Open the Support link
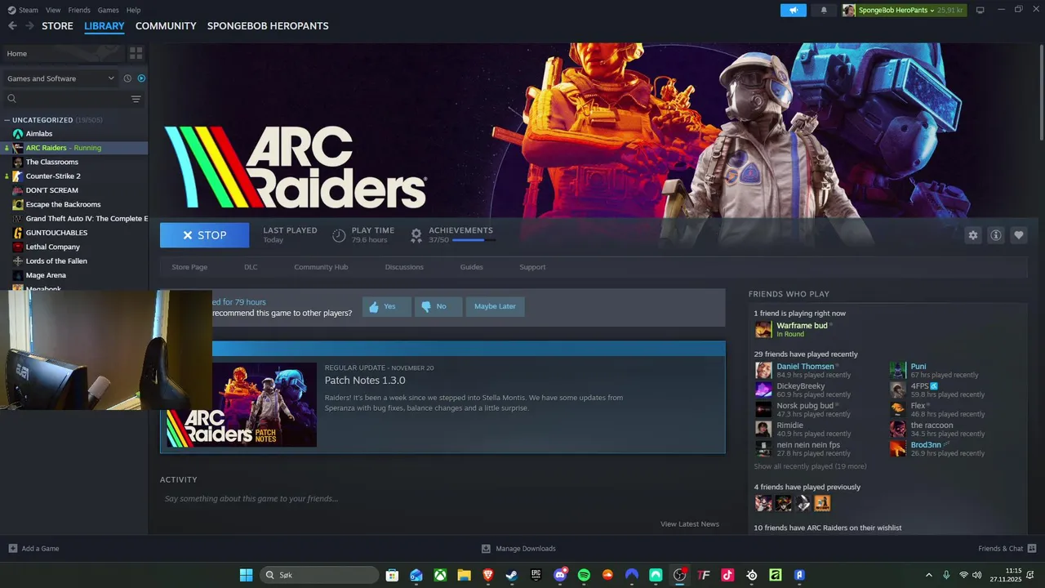 coord(532,267)
